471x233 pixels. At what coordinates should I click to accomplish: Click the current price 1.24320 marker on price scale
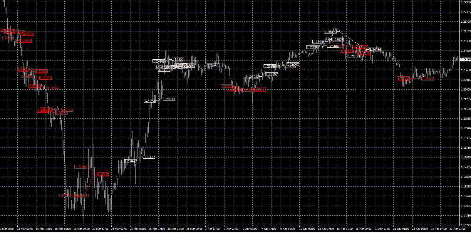(x=465, y=59)
